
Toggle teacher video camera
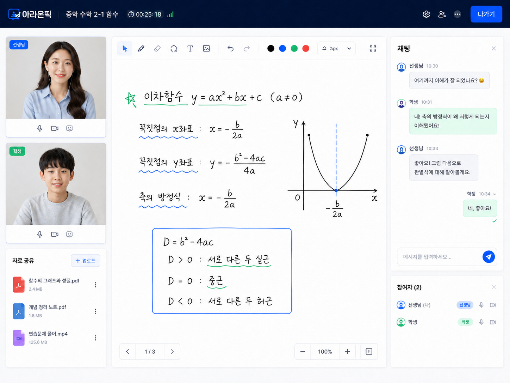[55, 128]
